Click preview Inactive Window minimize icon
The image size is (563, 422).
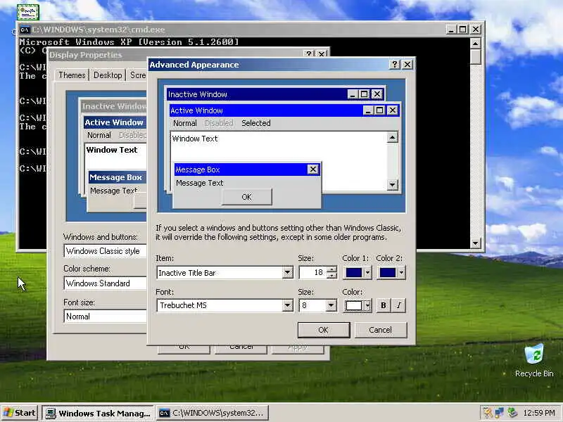353,94
